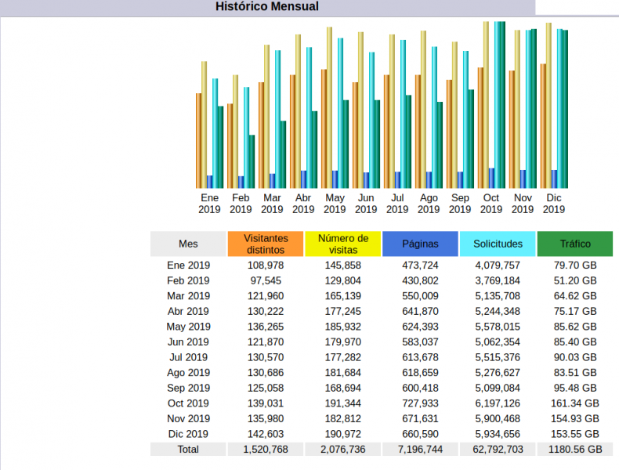
Task: Select the cyan "Solicitudes" column header
Action: (497, 244)
